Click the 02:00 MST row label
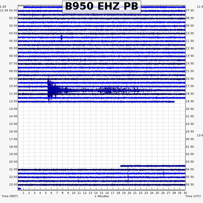 (x=13, y=26)
